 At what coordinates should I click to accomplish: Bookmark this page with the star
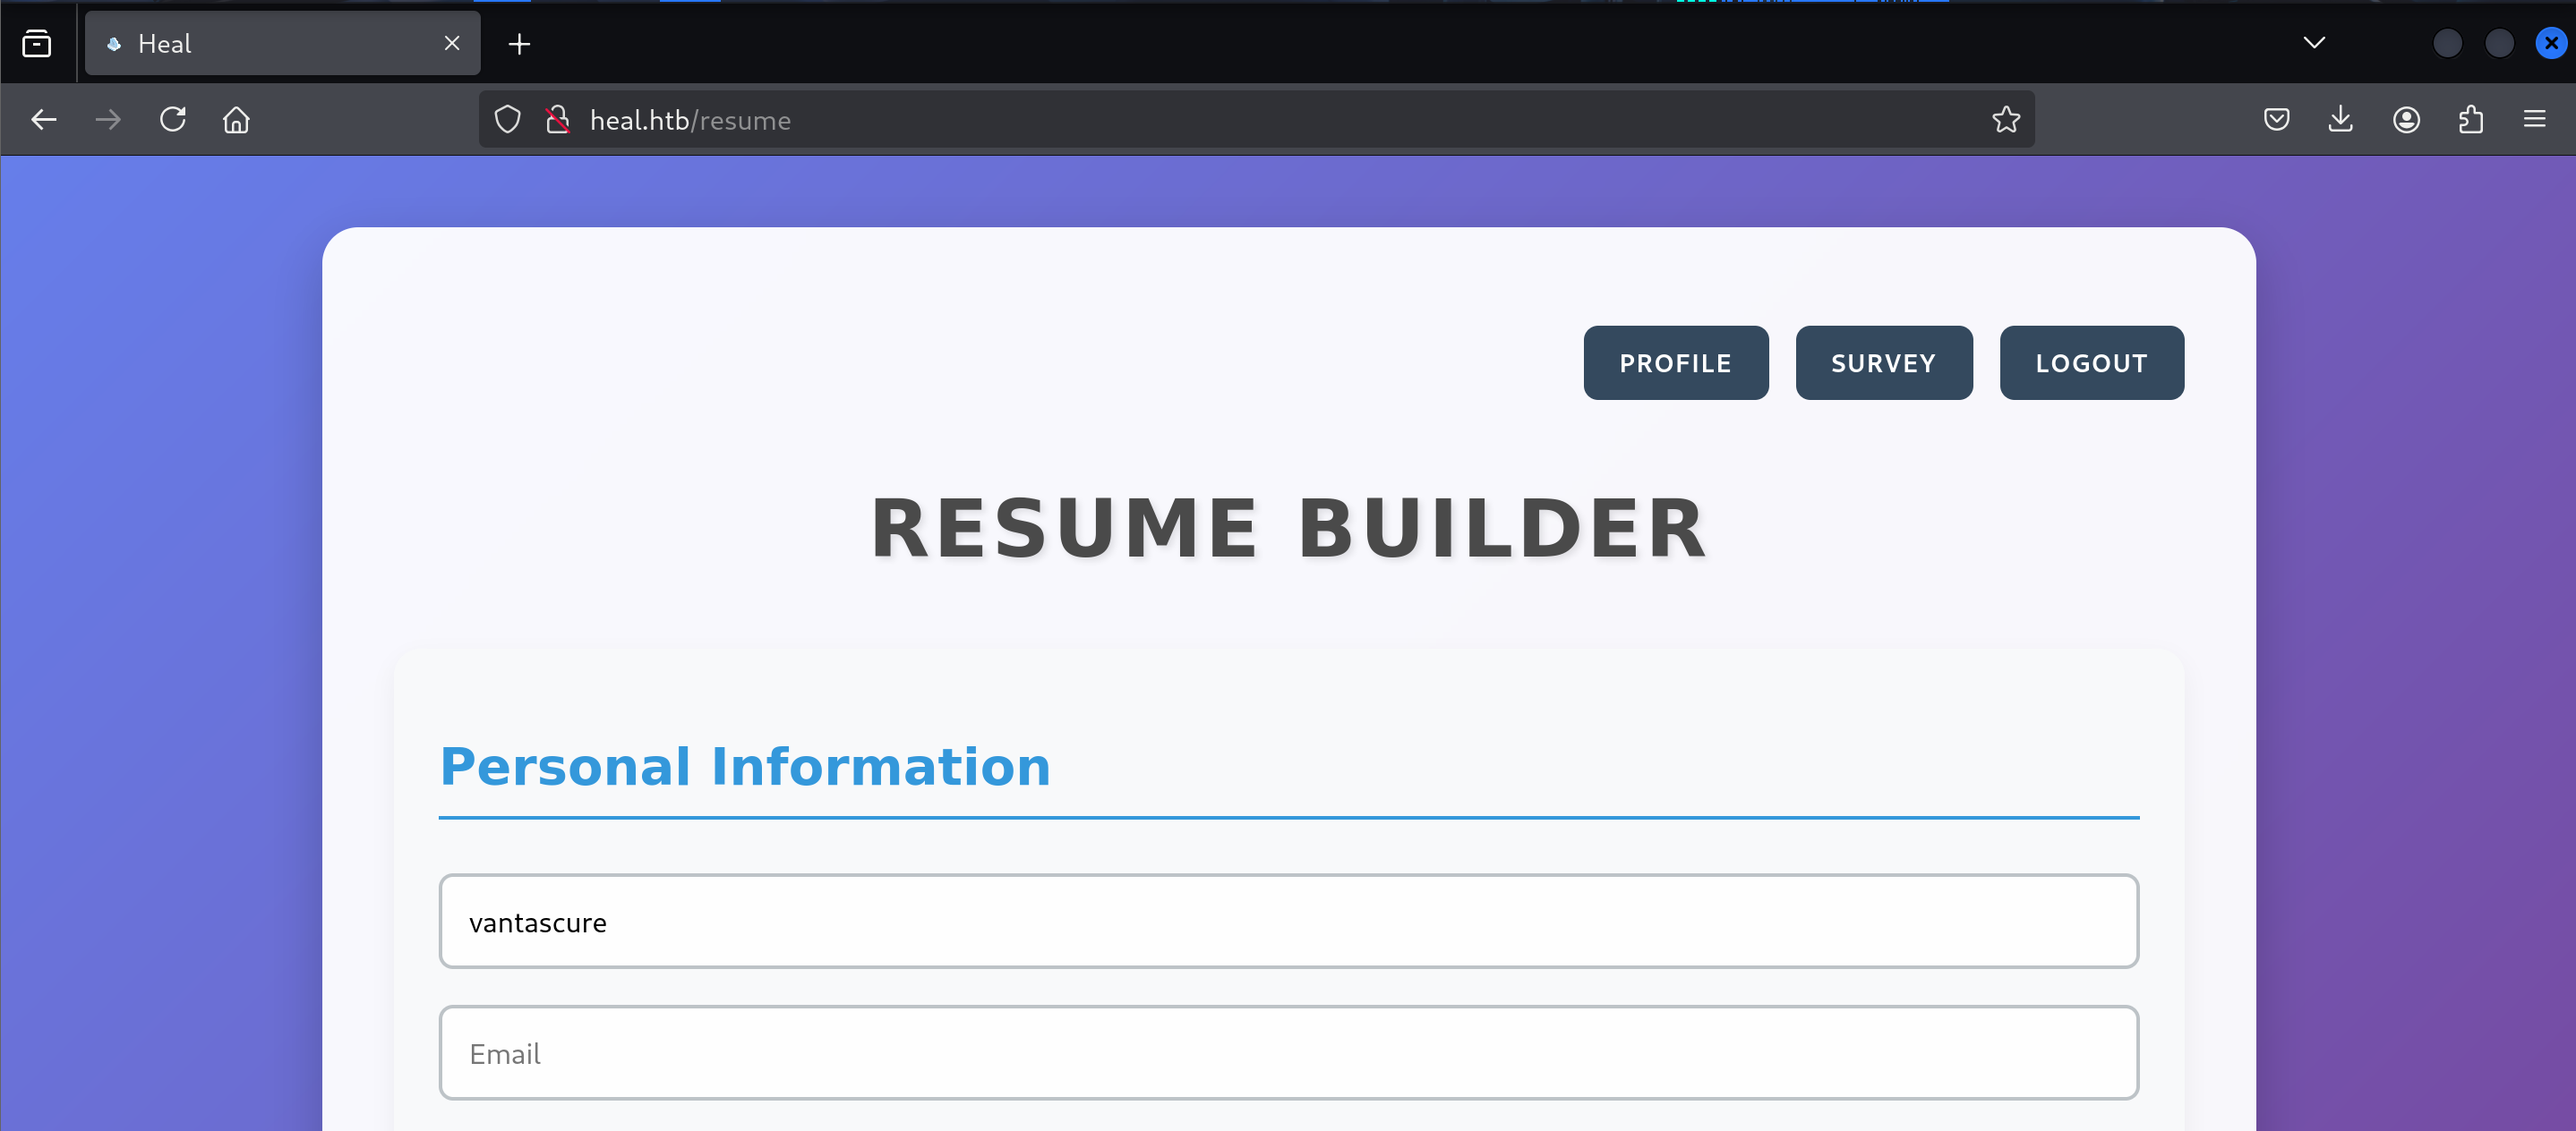click(2005, 120)
